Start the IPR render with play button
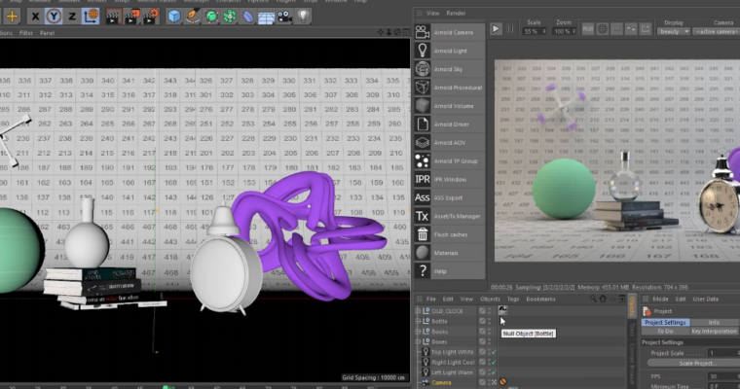This screenshot has width=740, height=389. pos(496,29)
